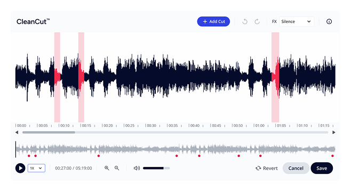The image size is (351, 192).
Task: Click the FX label beside the dropdown
Action: pyautogui.click(x=274, y=21)
